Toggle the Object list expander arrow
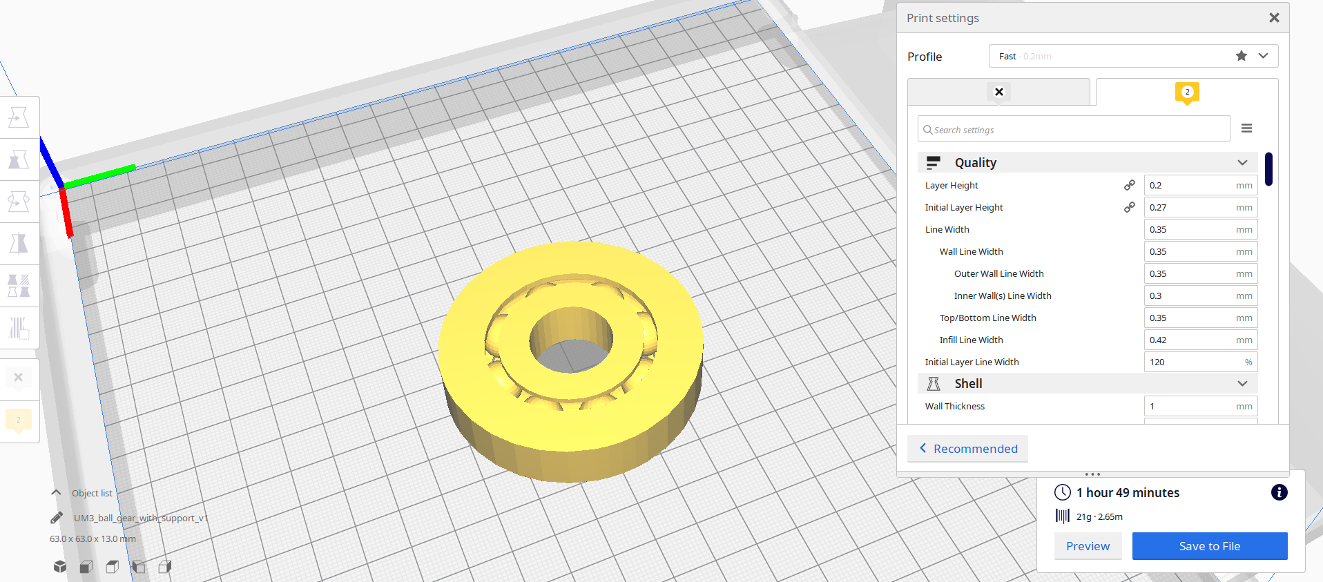1323x582 pixels. [x=57, y=493]
